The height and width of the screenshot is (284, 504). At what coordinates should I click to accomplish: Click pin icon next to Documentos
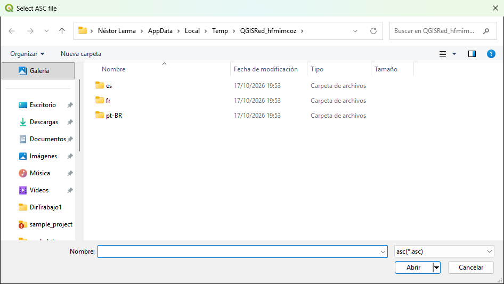point(70,139)
